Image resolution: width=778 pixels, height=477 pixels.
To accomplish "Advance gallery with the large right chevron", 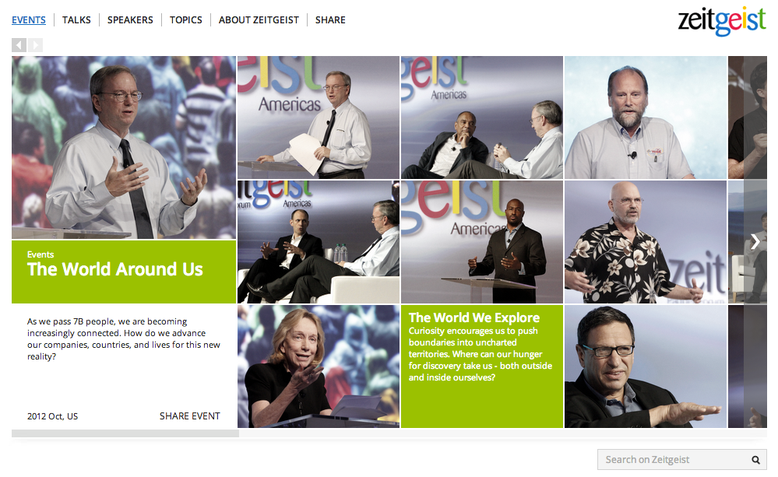I will [755, 241].
